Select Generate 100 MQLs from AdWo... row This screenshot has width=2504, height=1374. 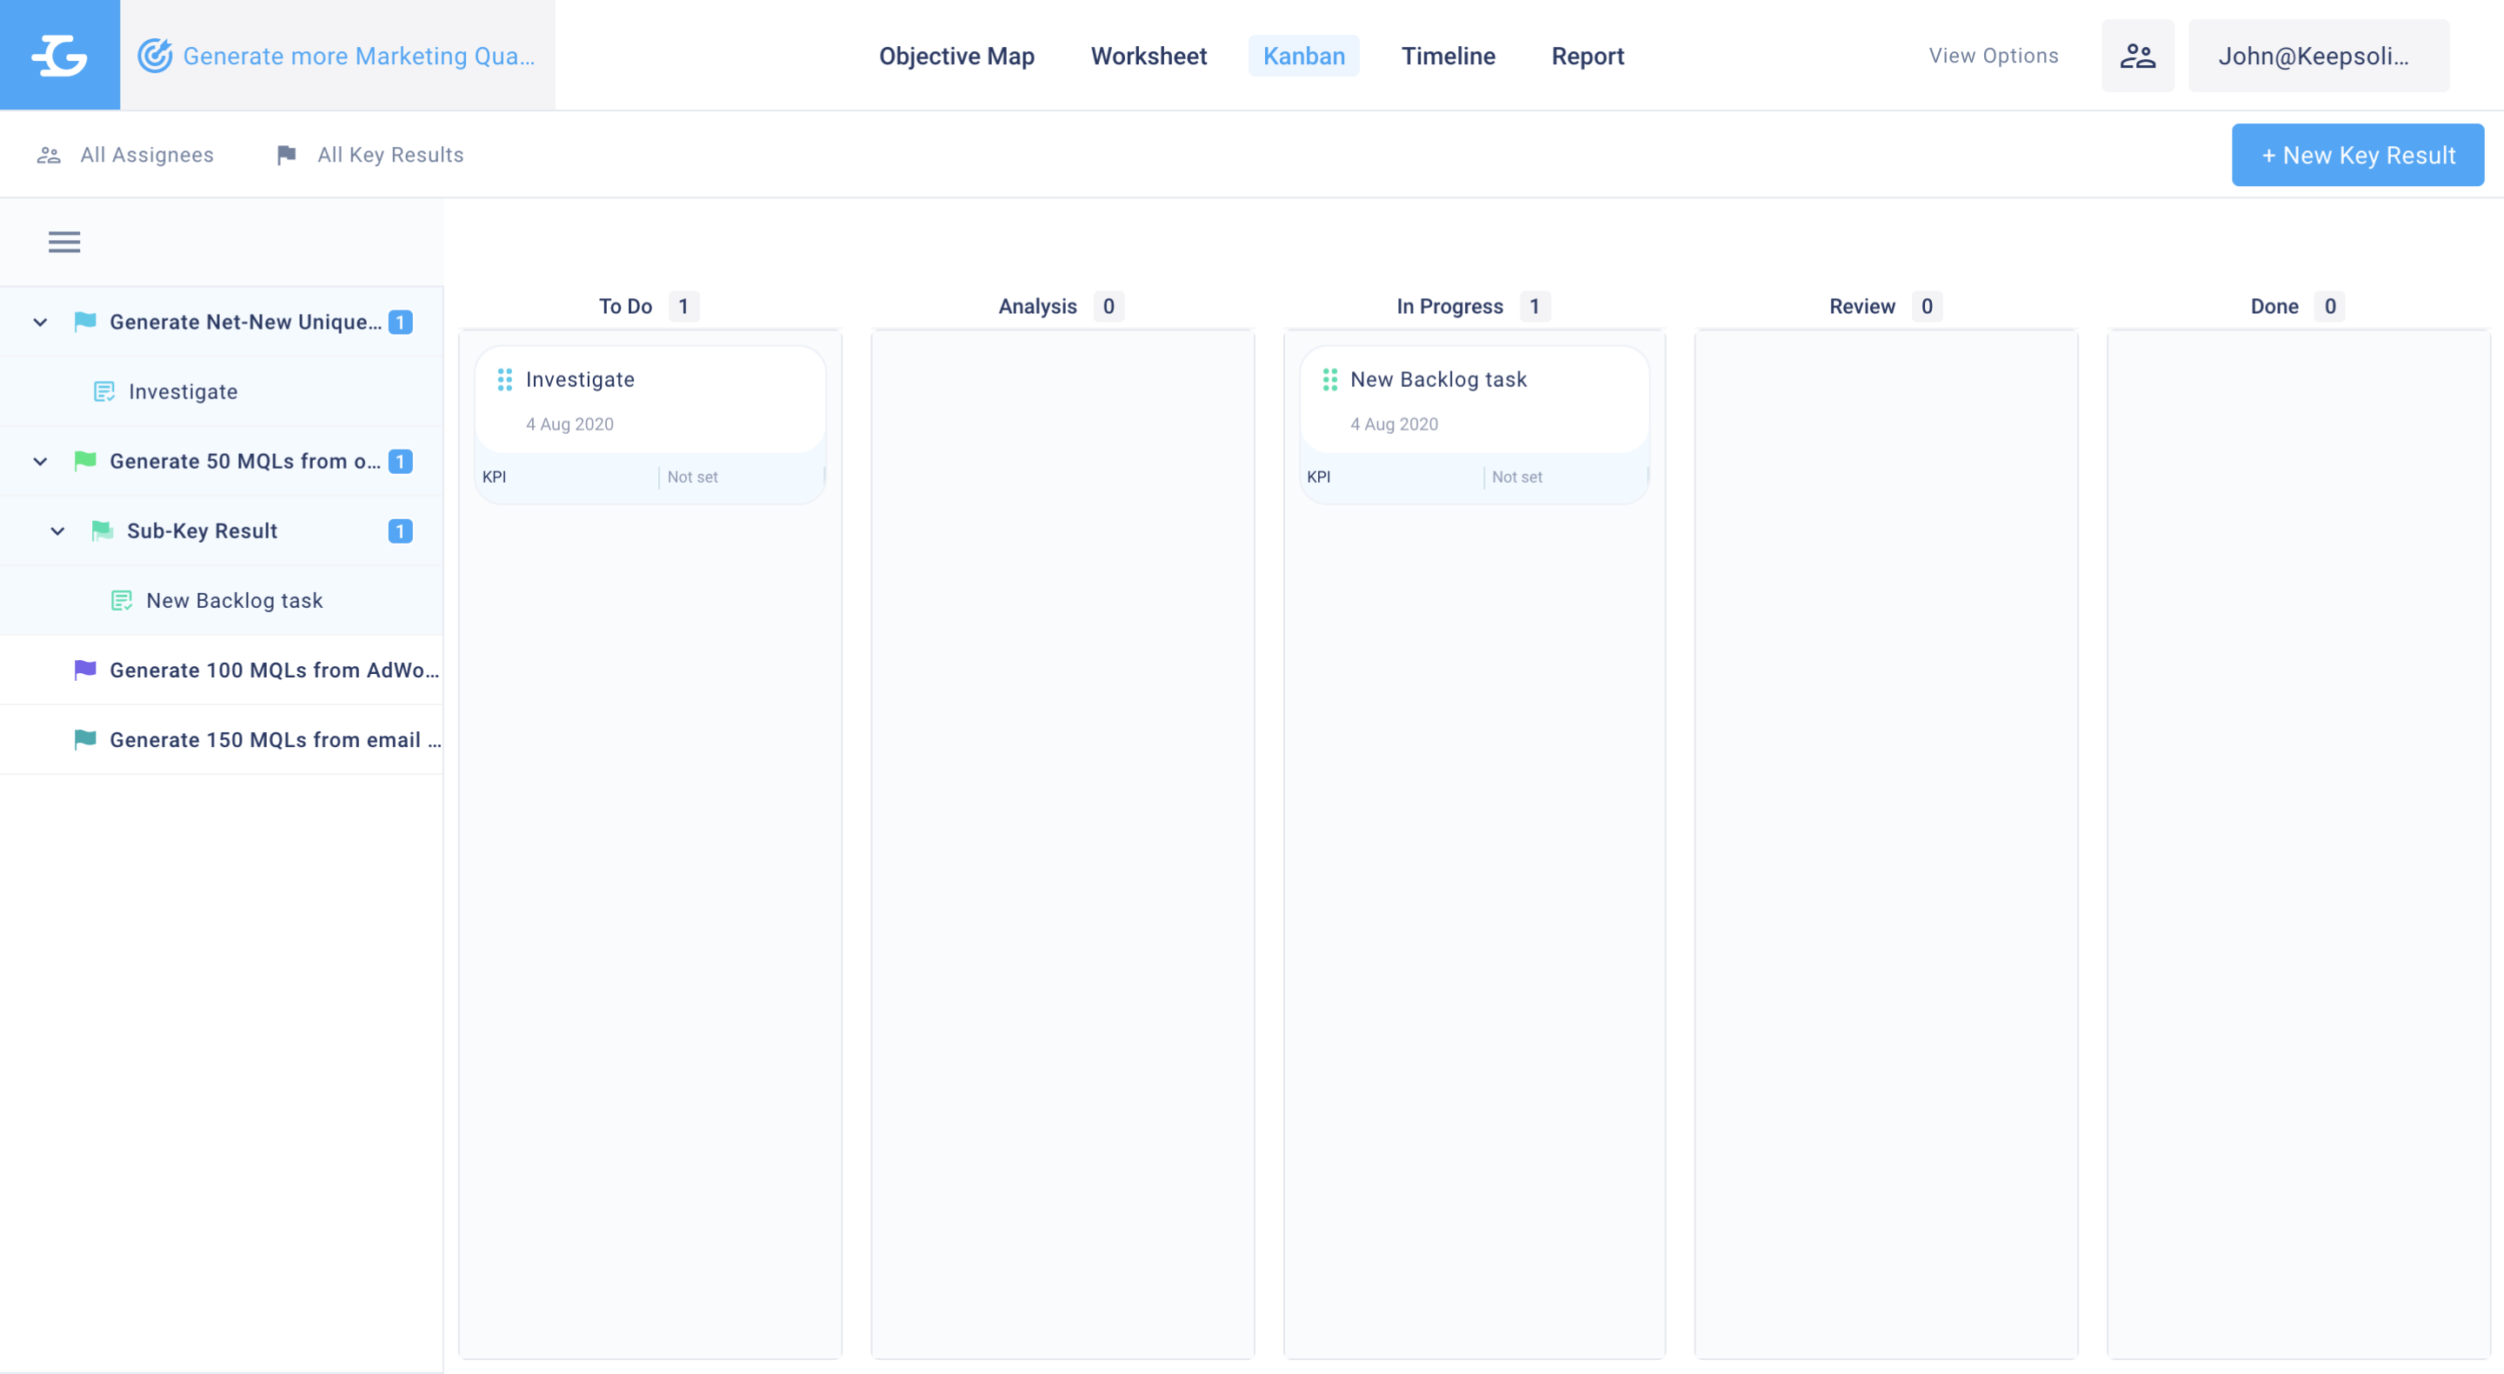222,670
